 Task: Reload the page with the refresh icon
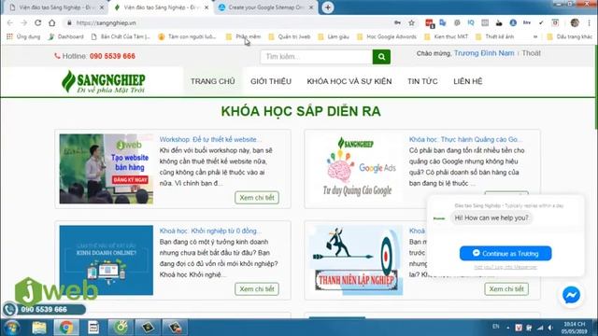click(37, 22)
